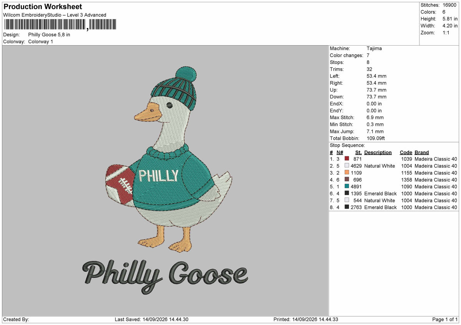The height and width of the screenshot is (325, 461).
Task: Click stitch count '871' in row 1
Action: point(358,159)
